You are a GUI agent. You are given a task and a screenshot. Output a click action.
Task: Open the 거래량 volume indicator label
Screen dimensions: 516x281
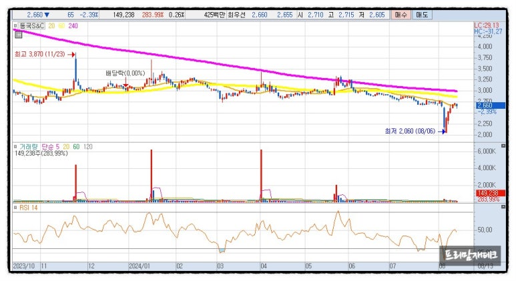coord(30,145)
